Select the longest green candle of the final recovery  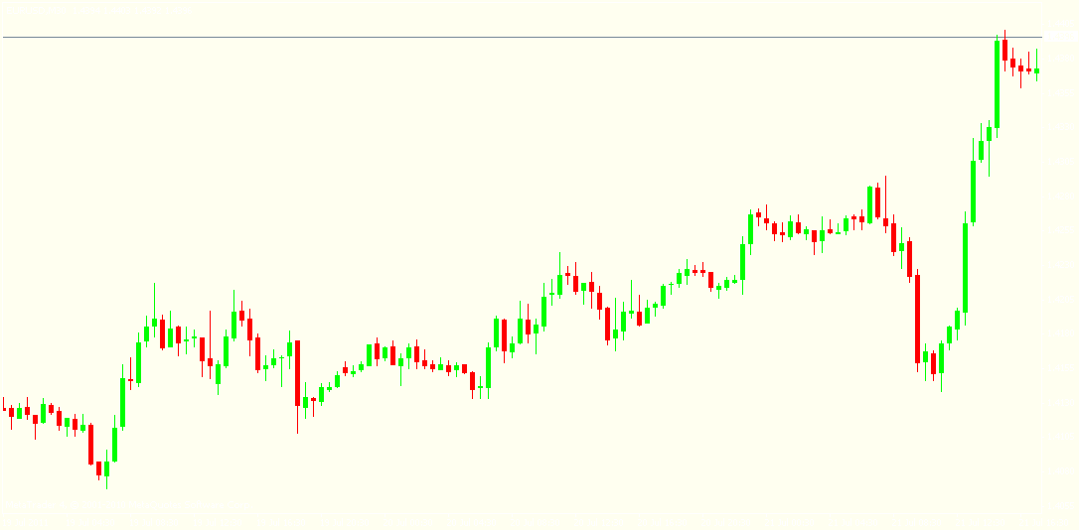click(x=965, y=268)
